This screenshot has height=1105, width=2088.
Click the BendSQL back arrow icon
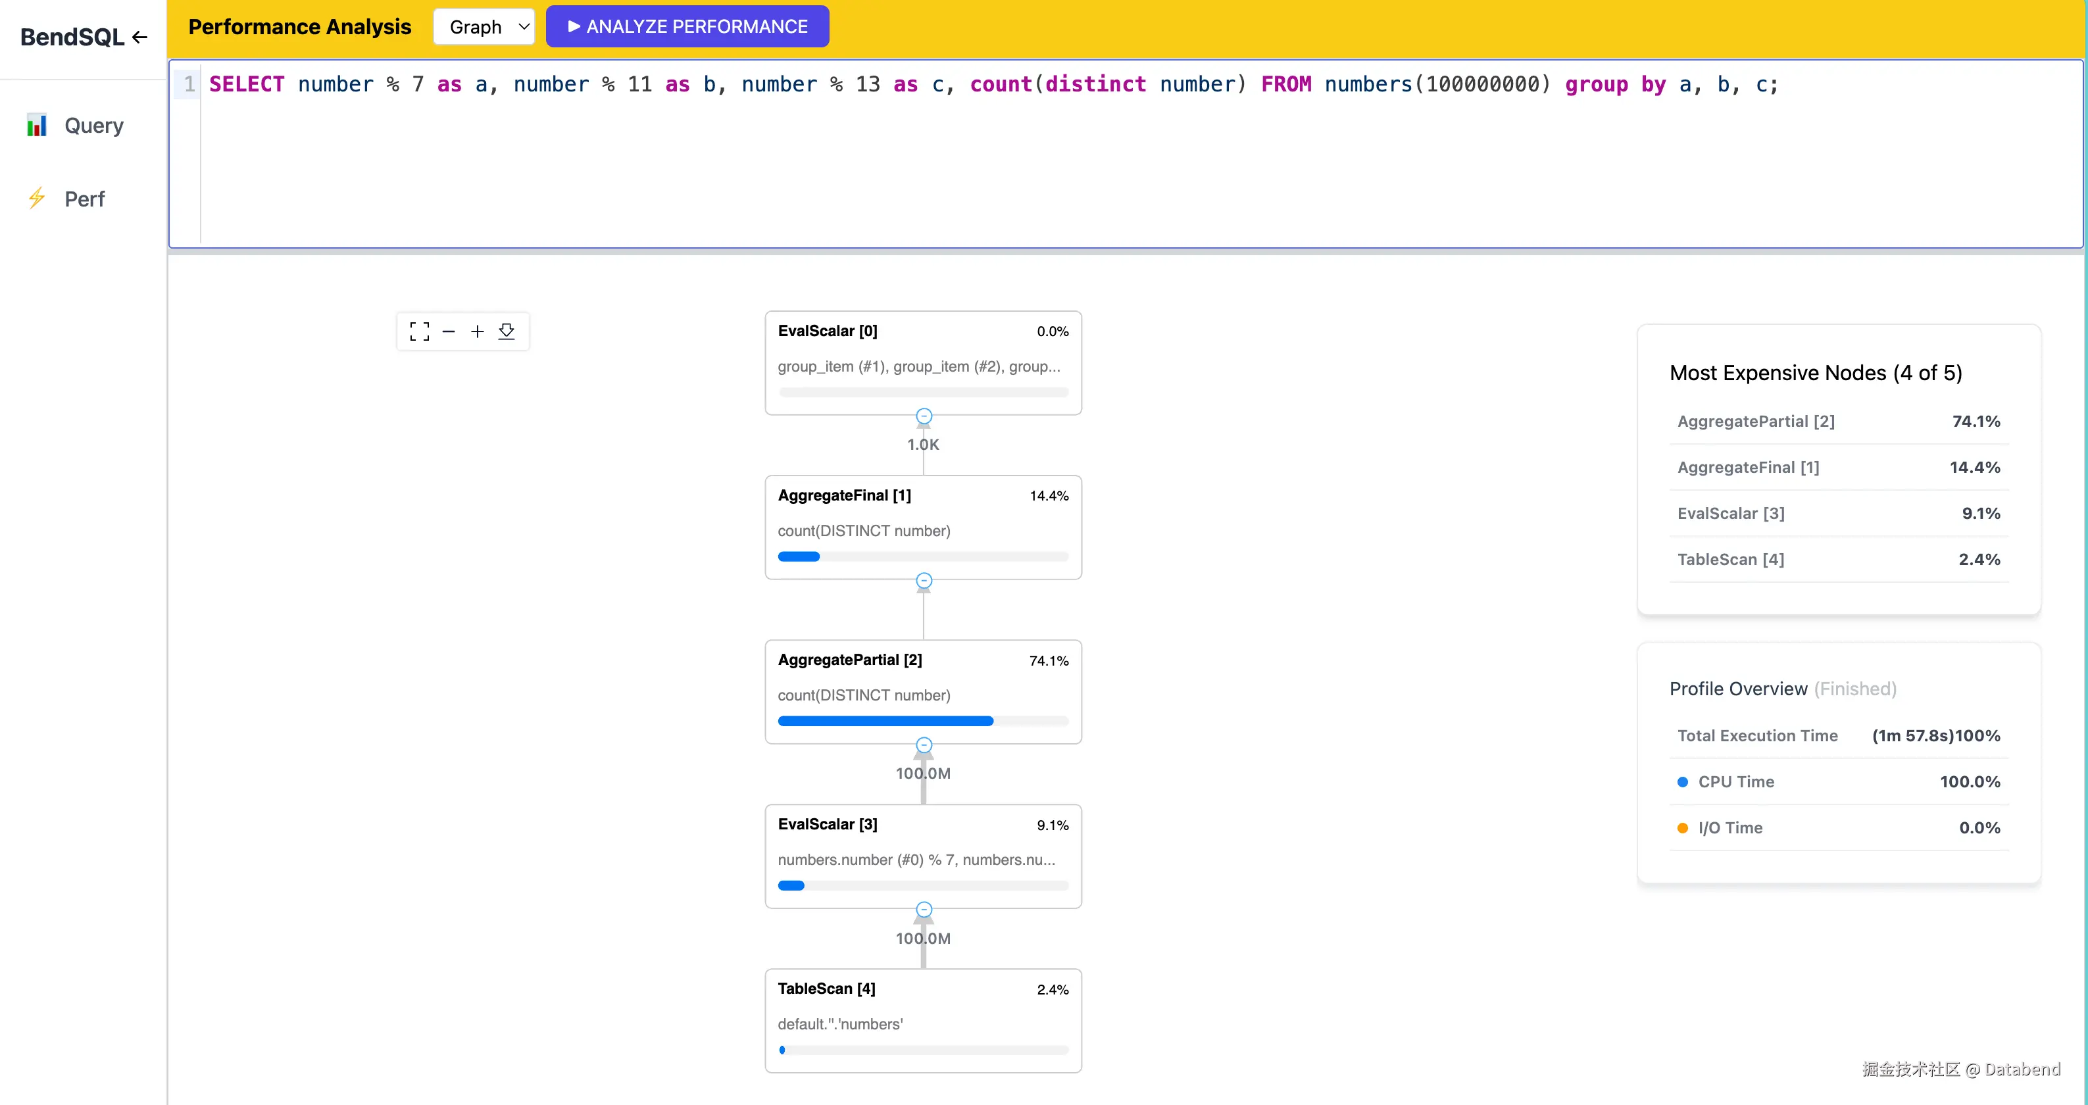point(140,37)
